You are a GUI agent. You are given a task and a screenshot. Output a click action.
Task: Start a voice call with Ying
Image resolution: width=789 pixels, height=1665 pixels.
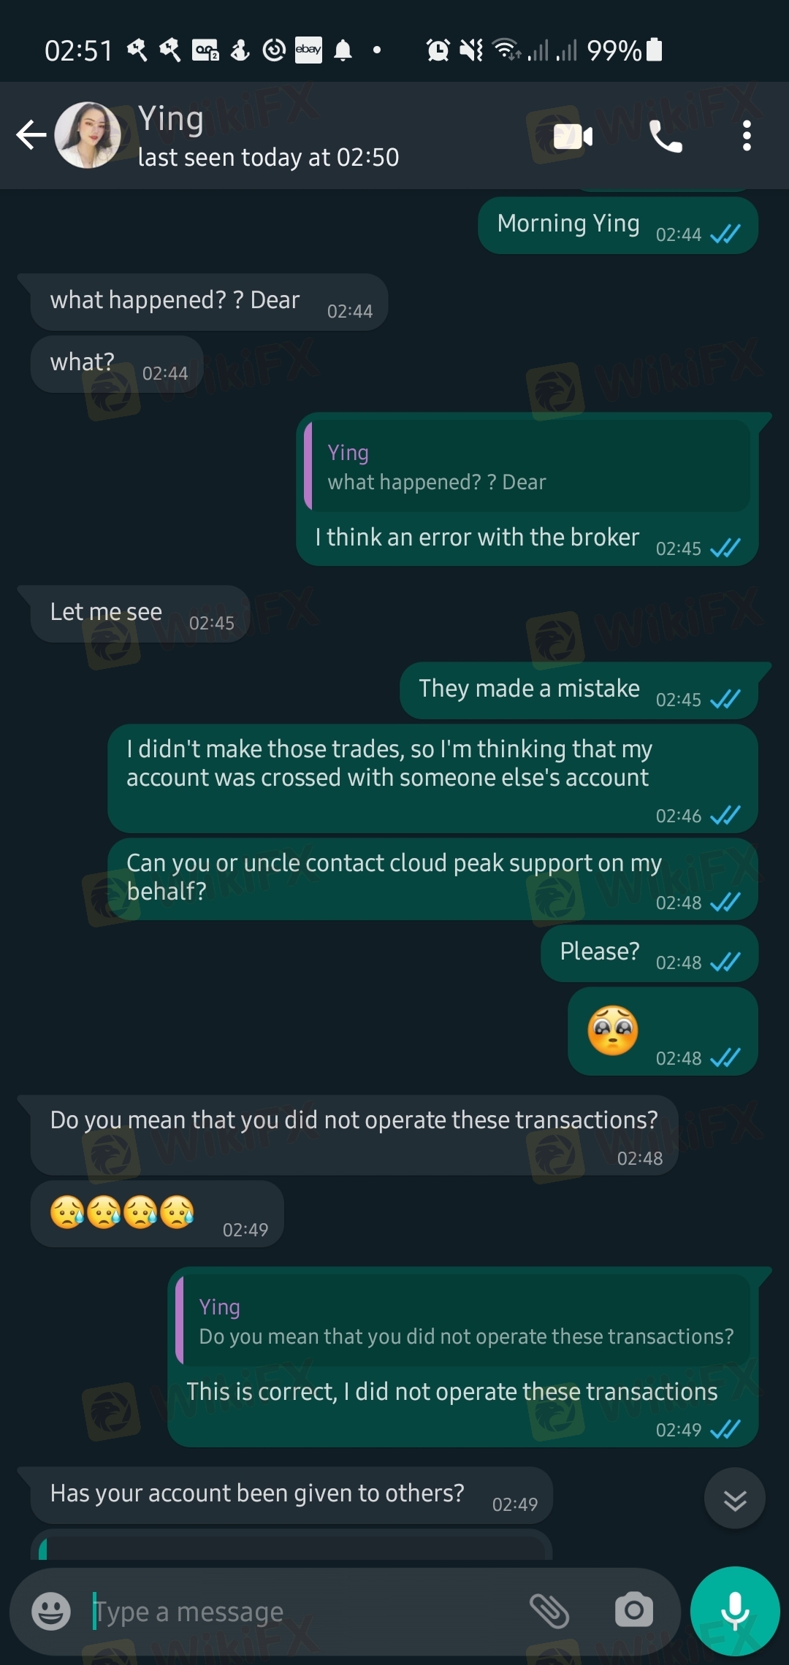pos(666,137)
